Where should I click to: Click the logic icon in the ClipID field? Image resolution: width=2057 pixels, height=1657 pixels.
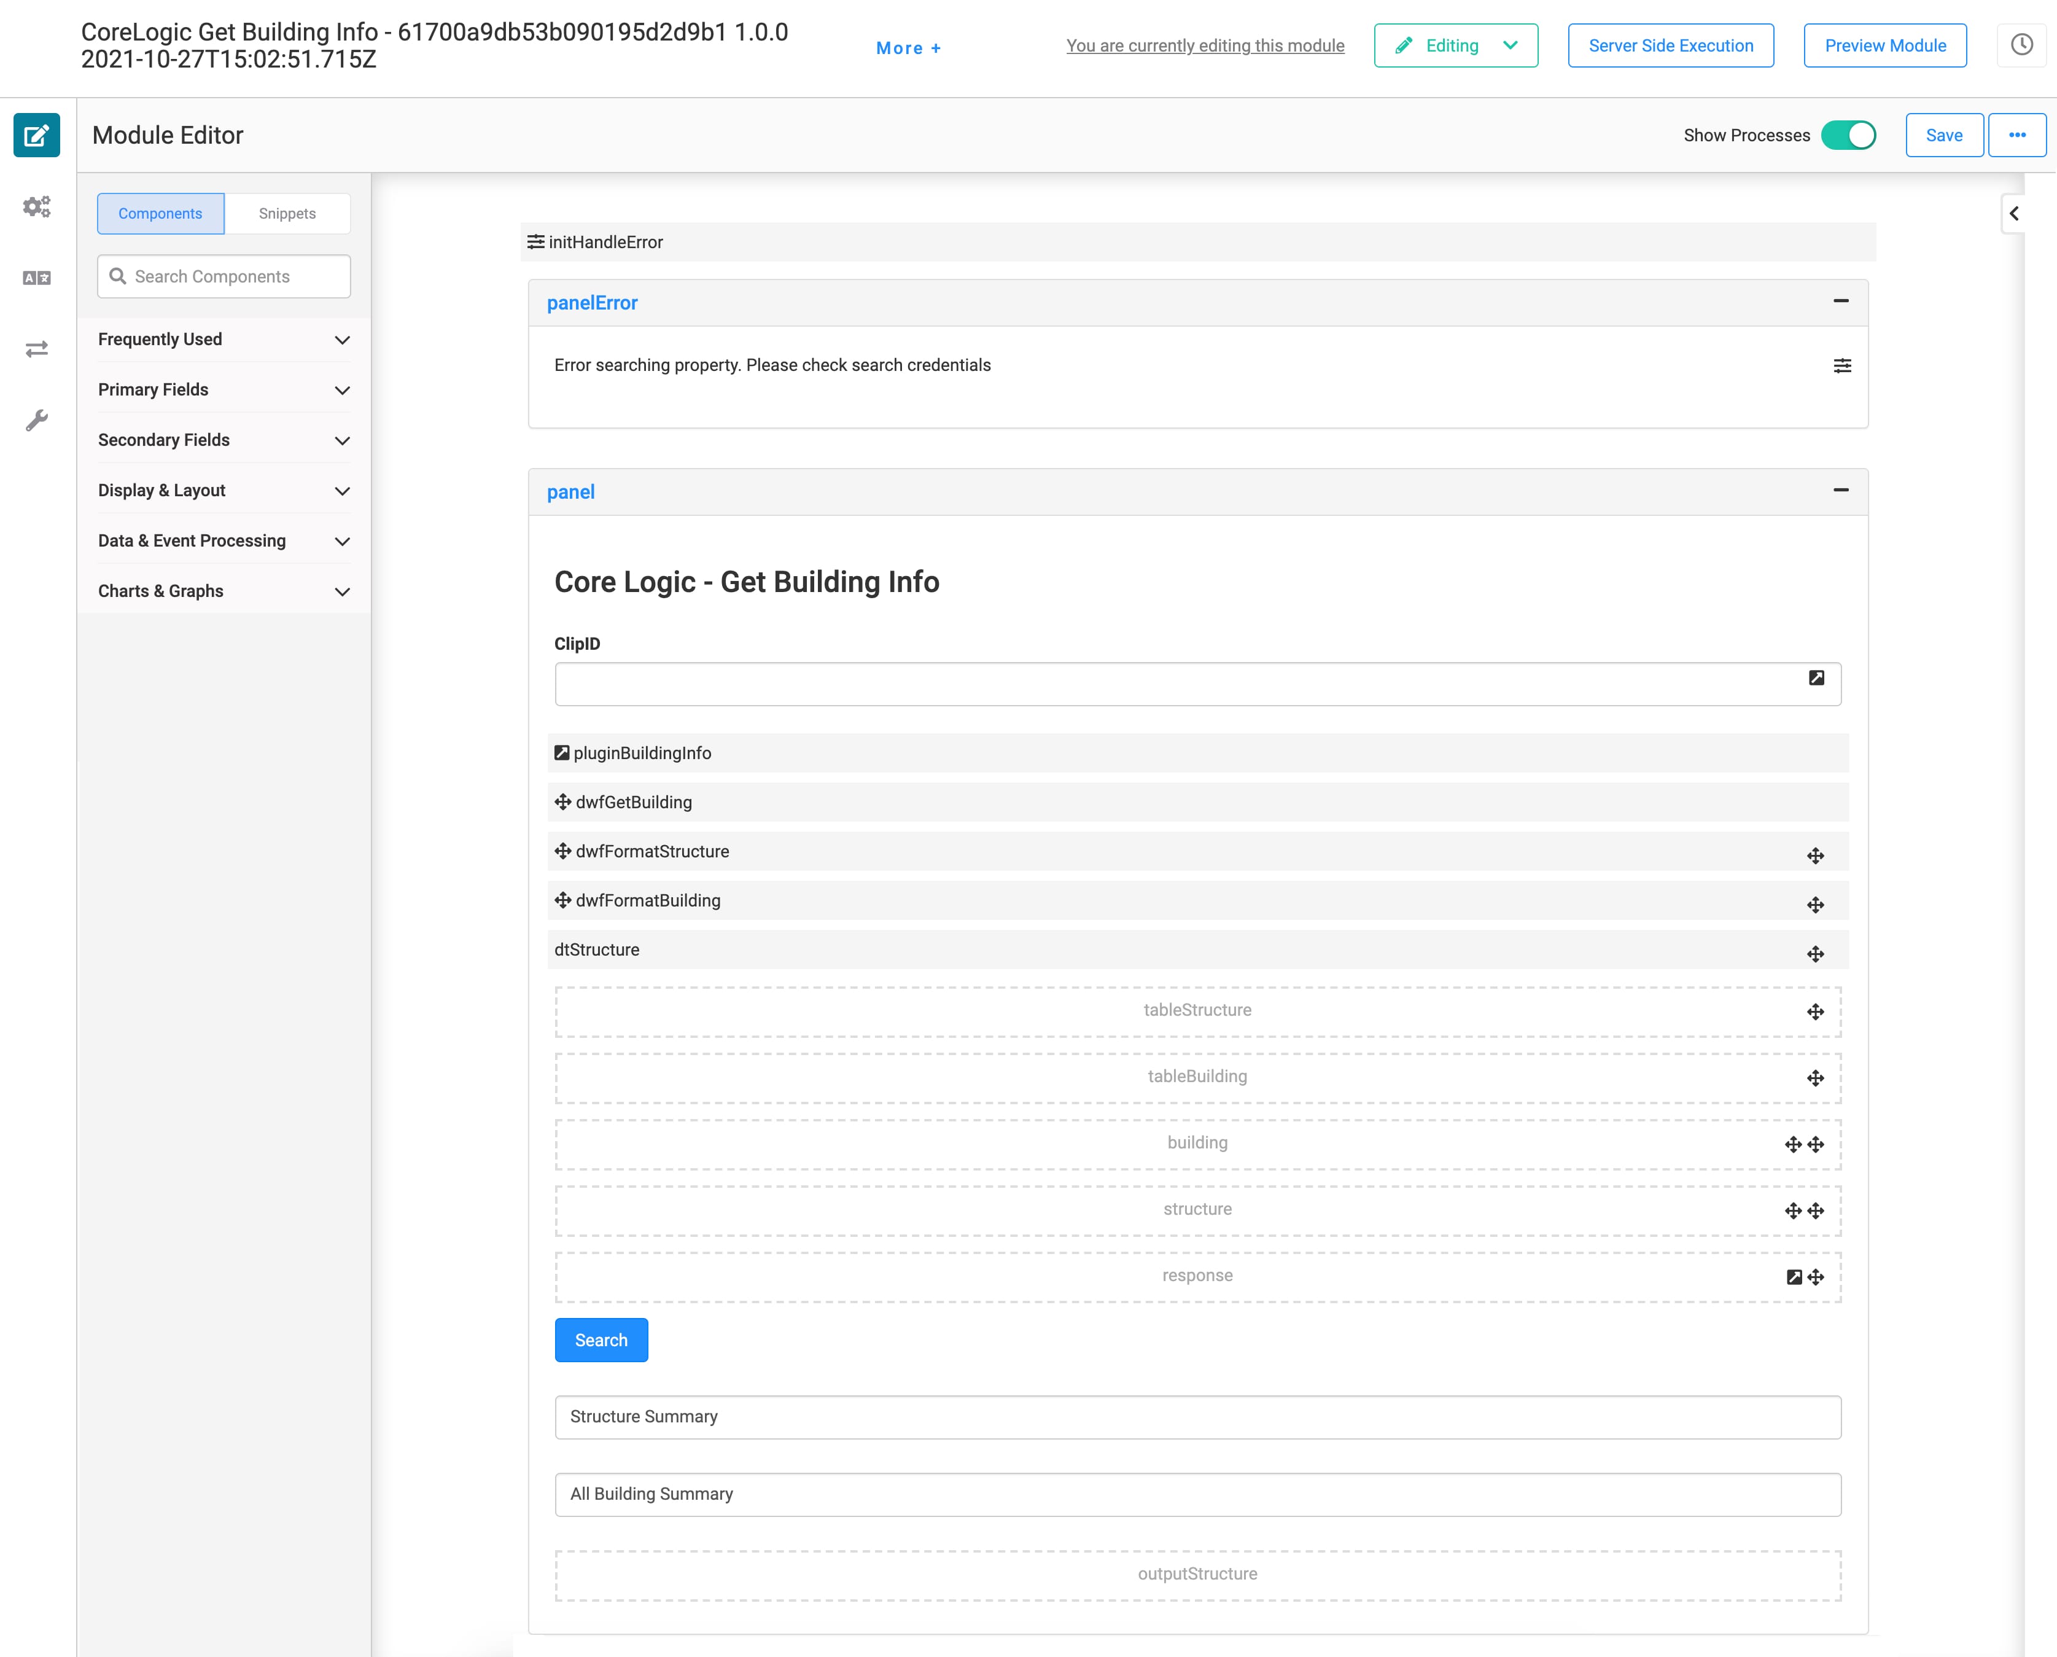tap(1816, 677)
